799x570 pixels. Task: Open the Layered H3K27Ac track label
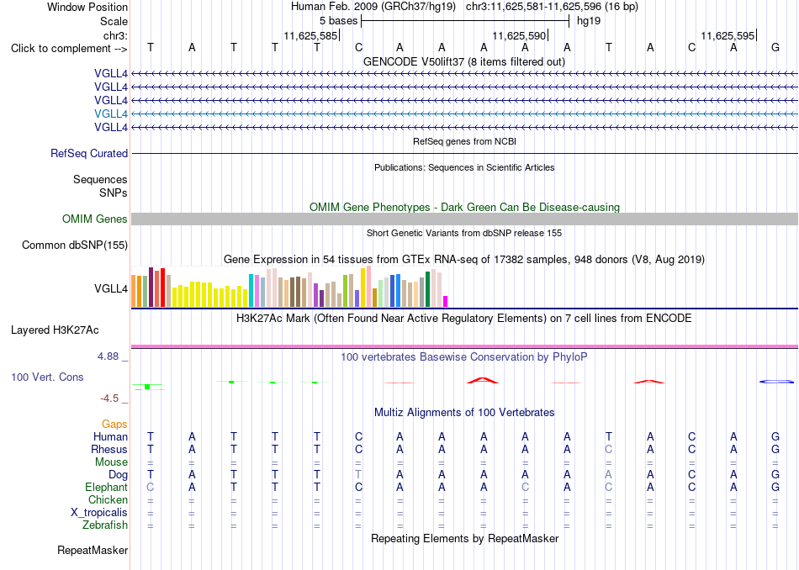click(55, 330)
